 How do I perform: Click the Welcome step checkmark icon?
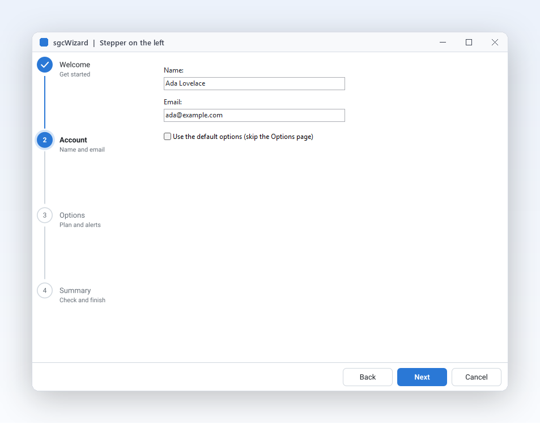pos(45,65)
